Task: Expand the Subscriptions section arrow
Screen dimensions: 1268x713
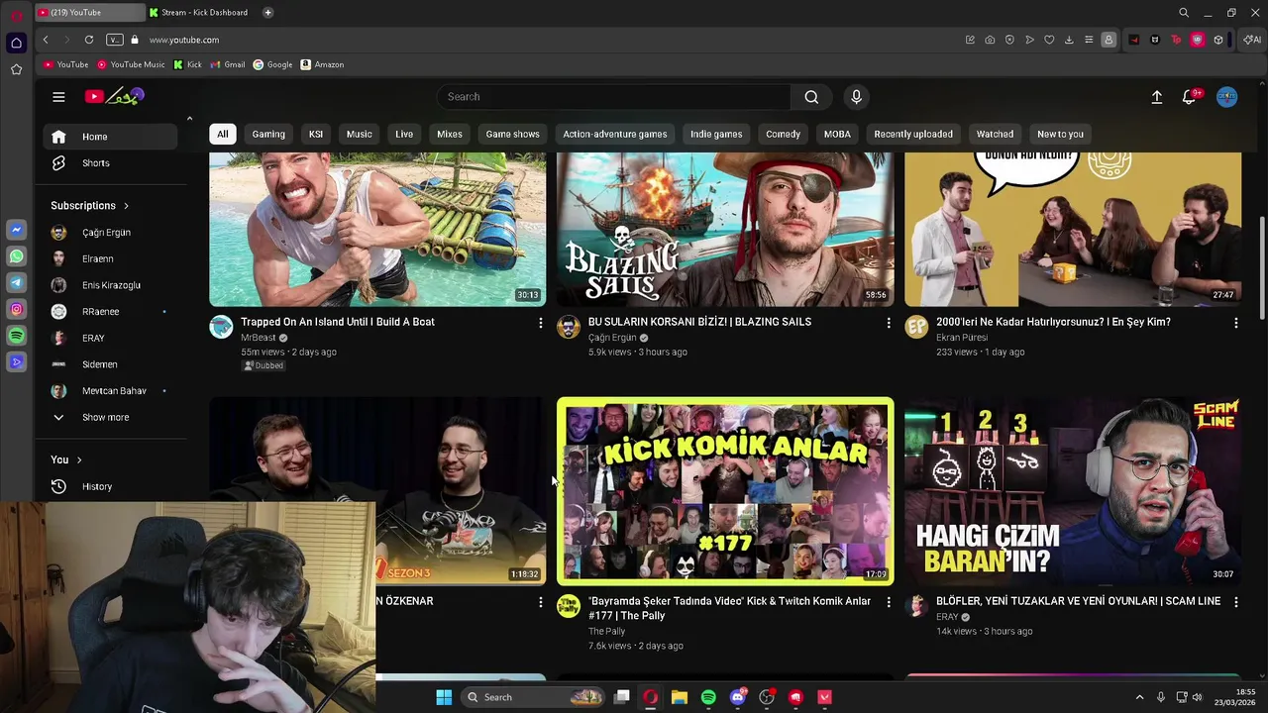Action: 126,206
